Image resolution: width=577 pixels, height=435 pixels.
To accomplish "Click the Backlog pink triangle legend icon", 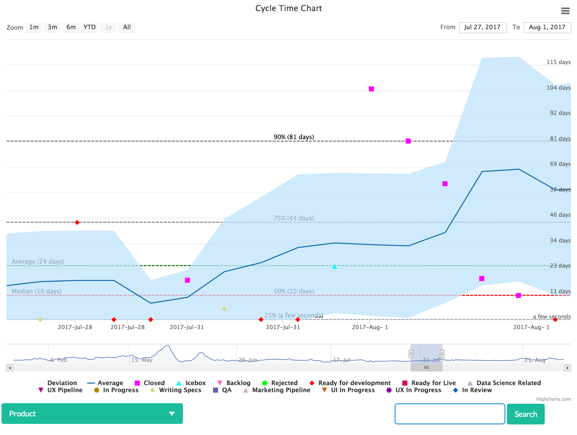I will 220,383.
